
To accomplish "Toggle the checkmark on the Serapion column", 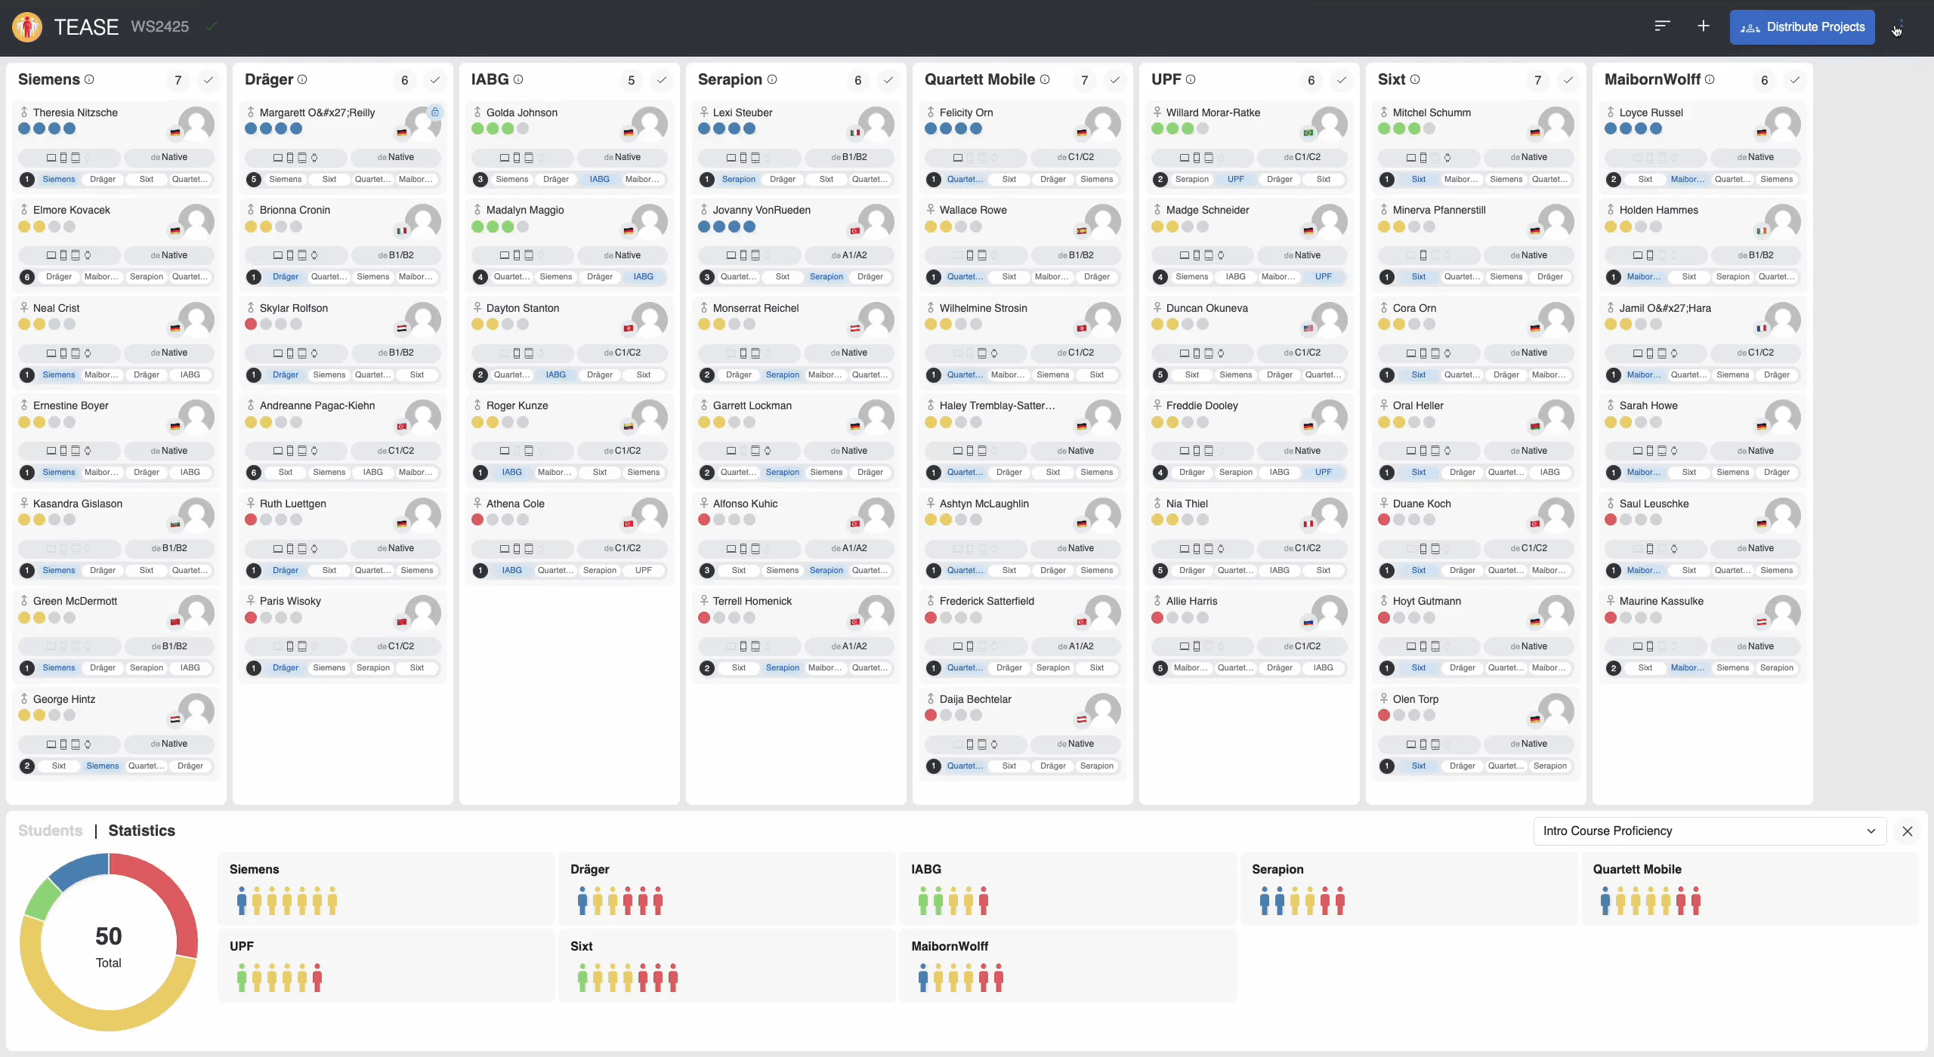I will (x=888, y=80).
